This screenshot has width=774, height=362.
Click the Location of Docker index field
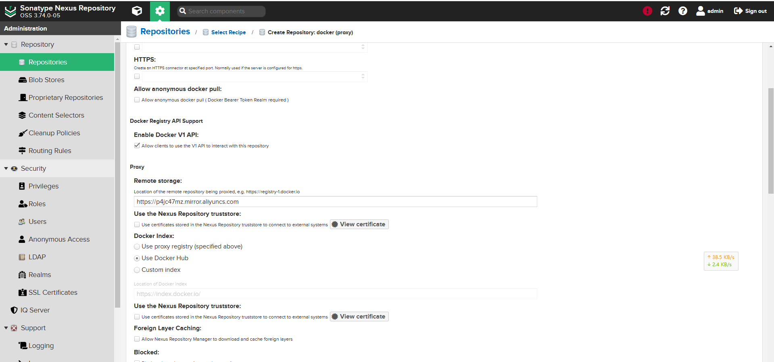pos(335,294)
